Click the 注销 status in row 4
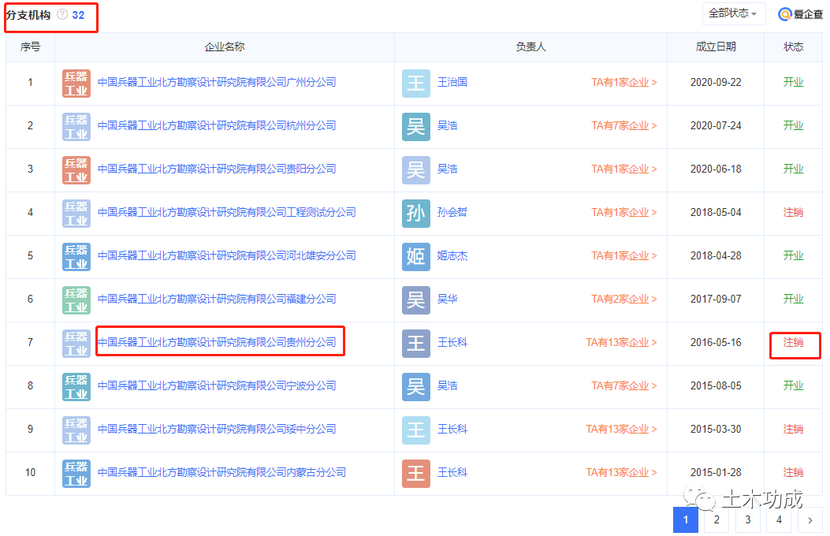Image resolution: width=830 pixels, height=536 pixels. tap(793, 212)
